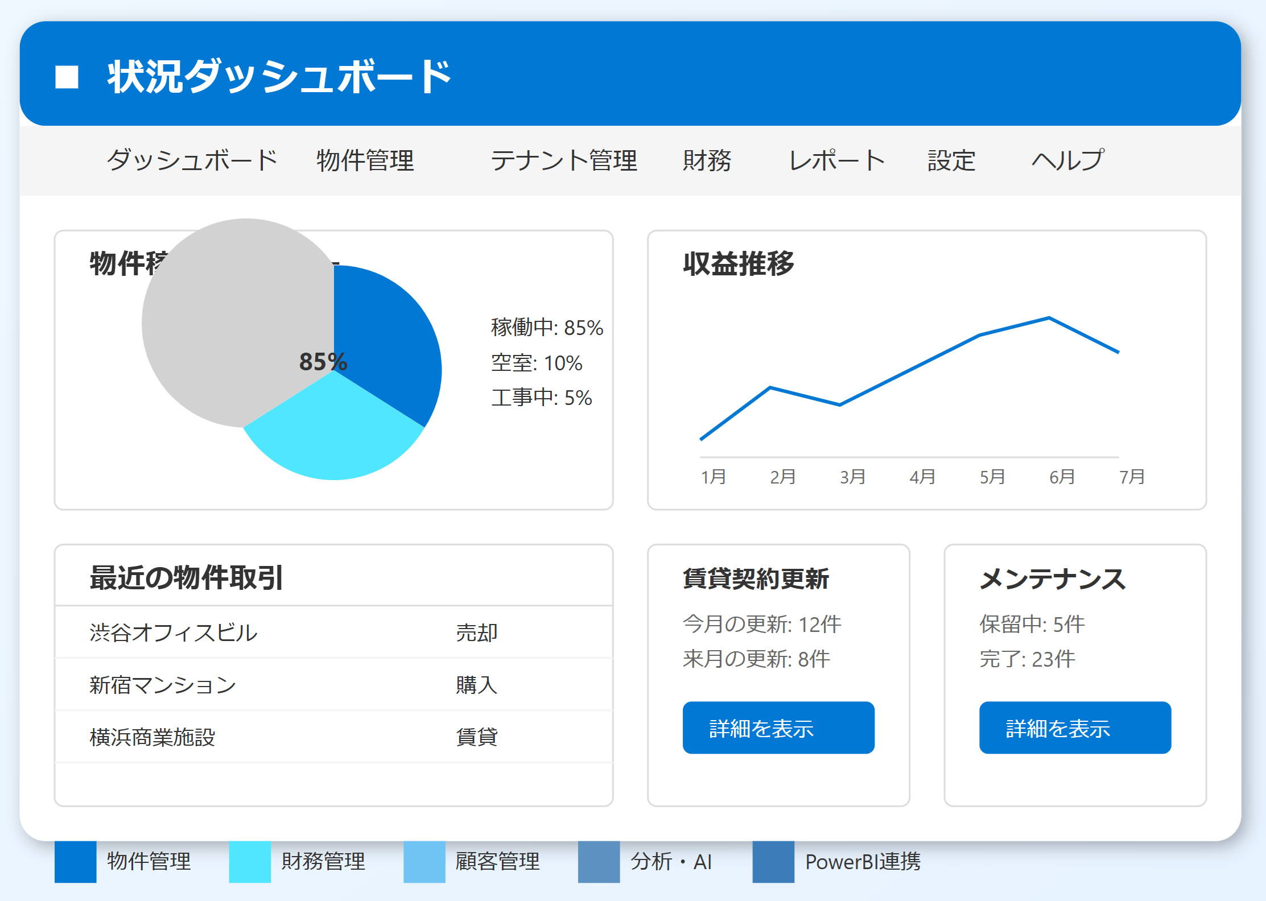The width and height of the screenshot is (1266, 901).
Task: Select the PowerBI連携 legend color square
Action: click(x=773, y=862)
